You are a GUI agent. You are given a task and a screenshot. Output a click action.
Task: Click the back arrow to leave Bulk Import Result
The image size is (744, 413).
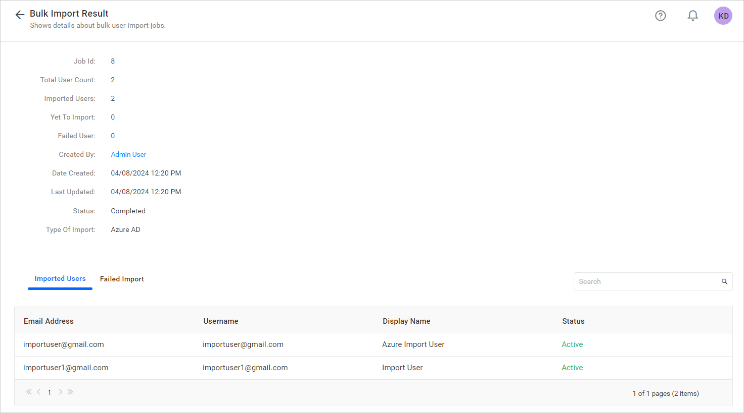pos(19,15)
